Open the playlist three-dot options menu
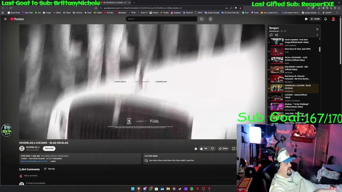This screenshot has width=342, height=192. click(317, 35)
